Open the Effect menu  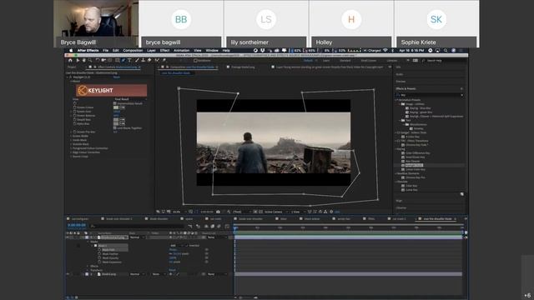pos(164,50)
